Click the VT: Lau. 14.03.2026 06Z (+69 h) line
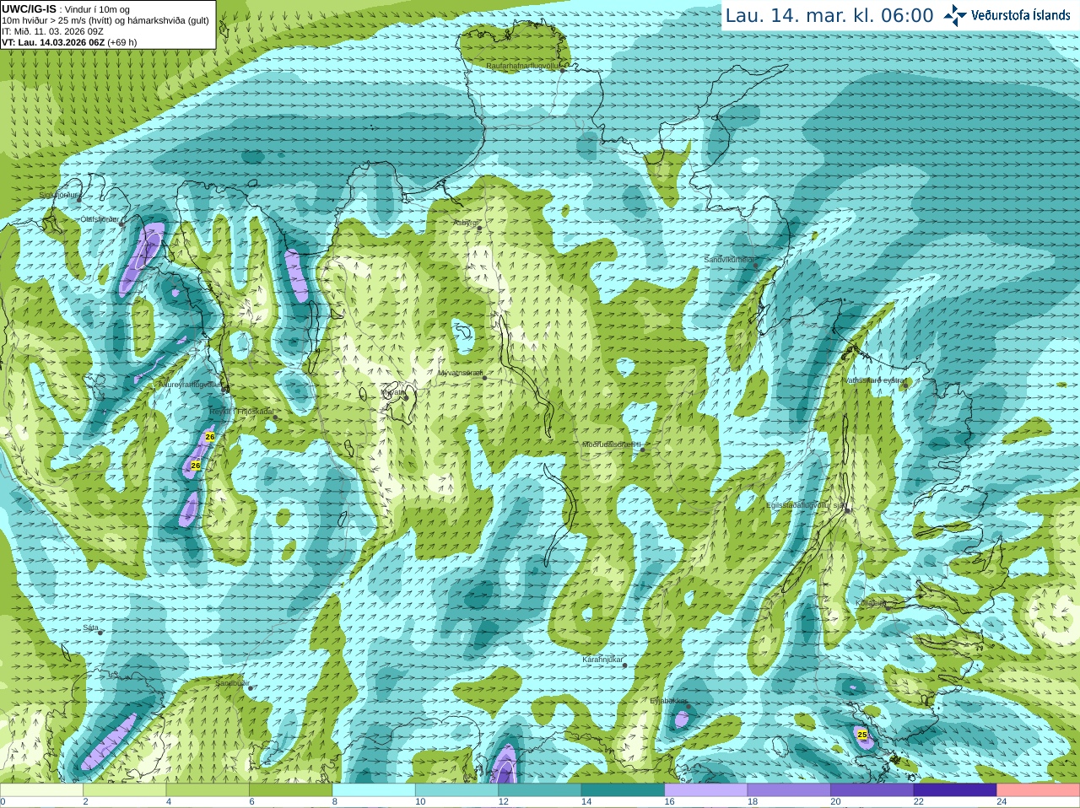The image size is (1080, 808). coord(69,42)
